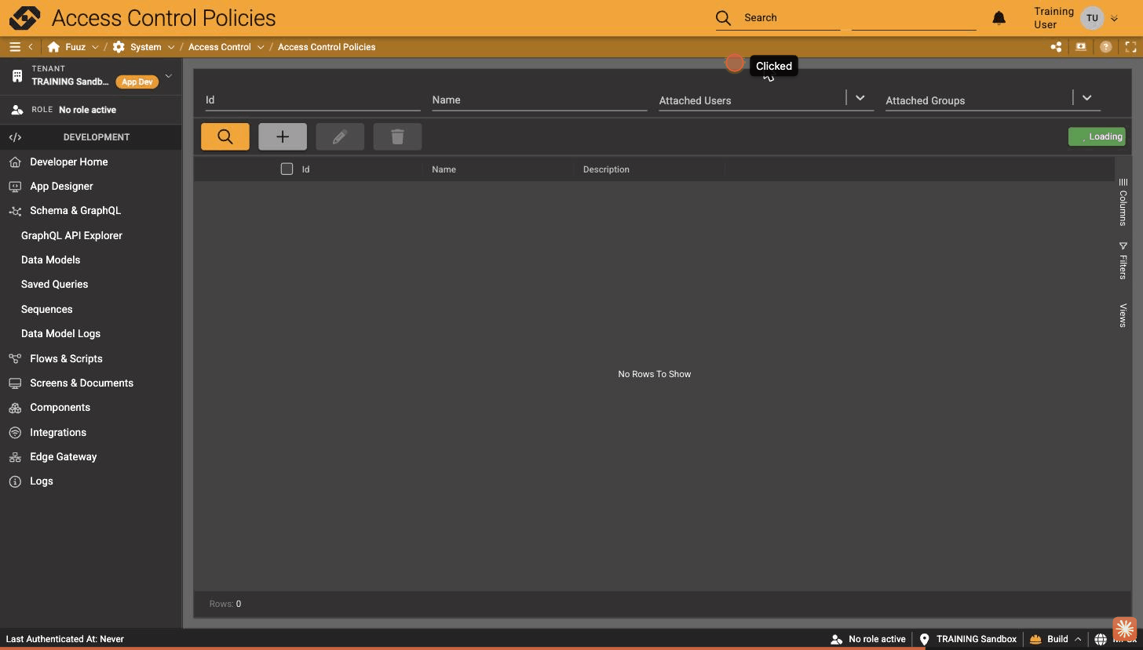Toggle fullscreen mode icon
The image size is (1143, 650).
click(x=1130, y=47)
